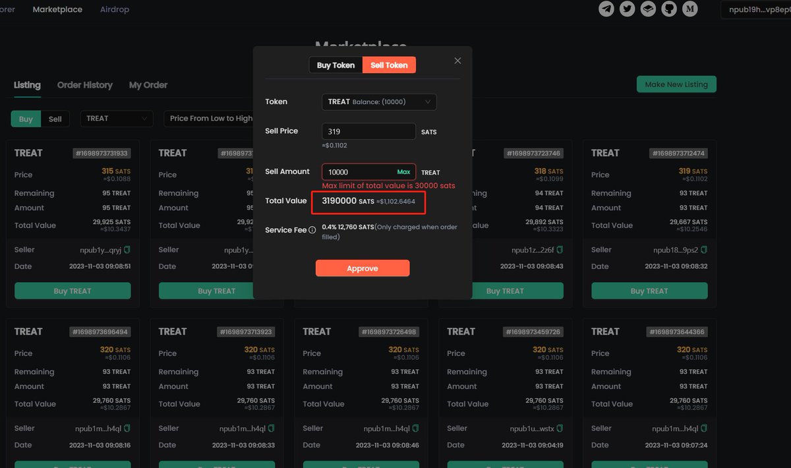Copy seller address on listing #1698973696494
791x468 pixels.
click(127, 428)
